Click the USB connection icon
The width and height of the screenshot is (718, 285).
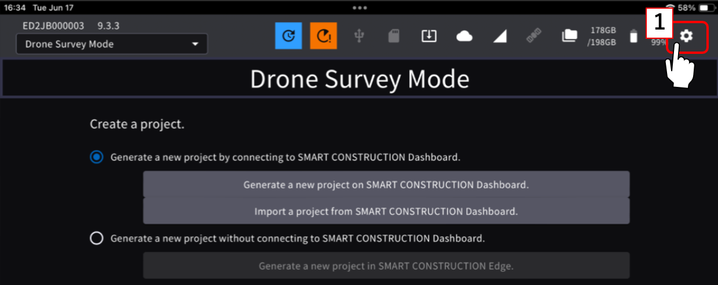(360, 36)
